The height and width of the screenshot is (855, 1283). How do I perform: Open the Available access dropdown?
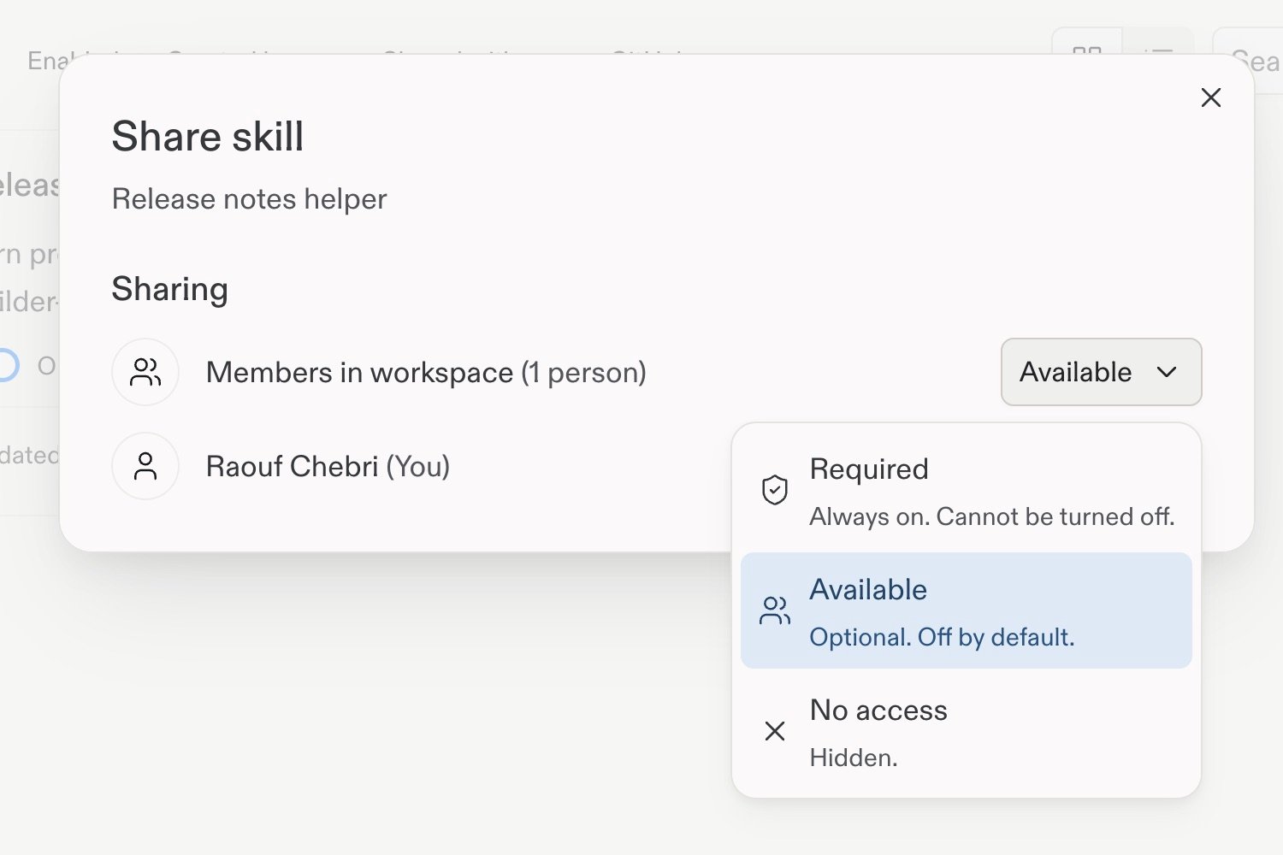pyautogui.click(x=1101, y=372)
